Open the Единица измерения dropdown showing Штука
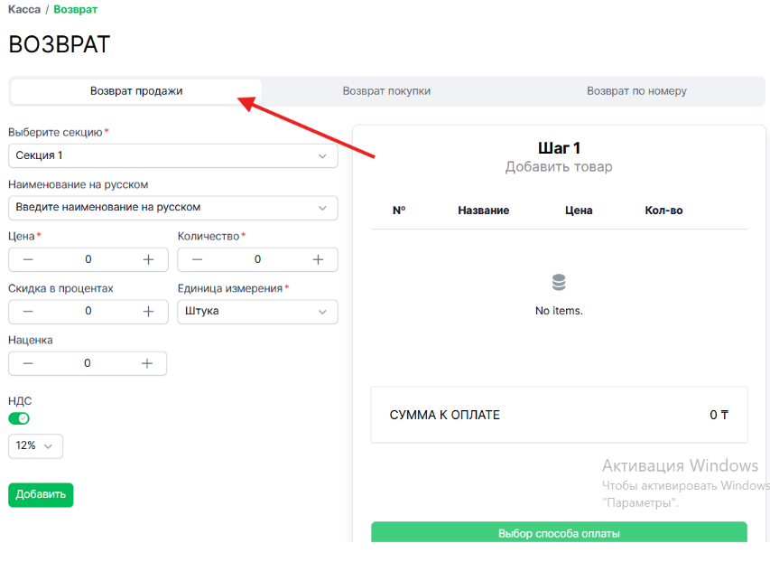Viewport: 770px width, 562px height. pos(257,311)
